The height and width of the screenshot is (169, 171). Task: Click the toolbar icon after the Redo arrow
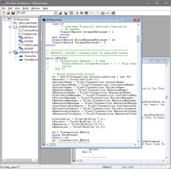103,13
